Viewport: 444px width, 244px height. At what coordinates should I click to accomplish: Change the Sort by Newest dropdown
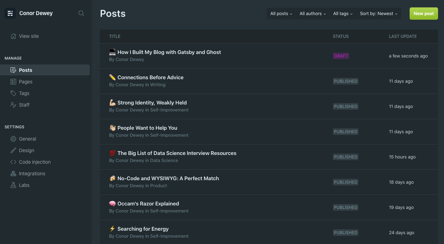click(x=378, y=14)
